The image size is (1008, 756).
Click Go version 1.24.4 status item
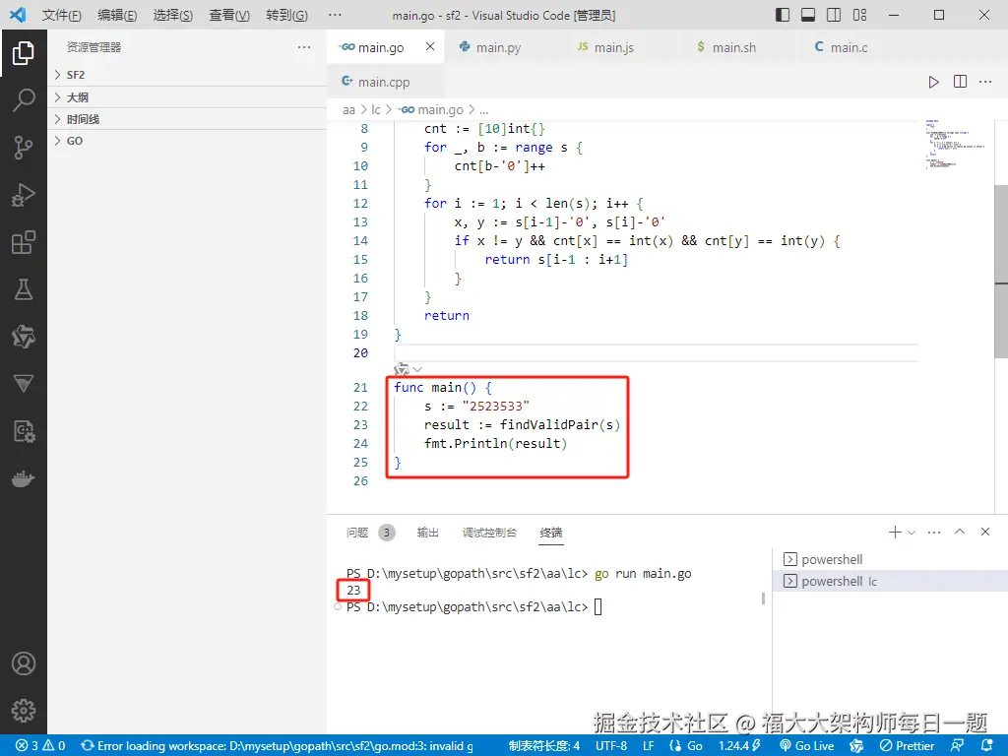pos(738,746)
